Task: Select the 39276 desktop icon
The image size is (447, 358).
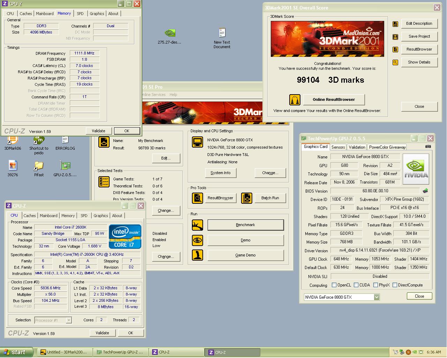Action: pos(13,169)
